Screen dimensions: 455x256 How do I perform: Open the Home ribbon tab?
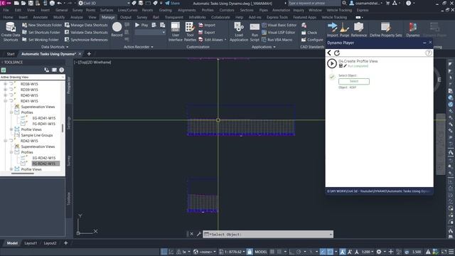point(8,17)
